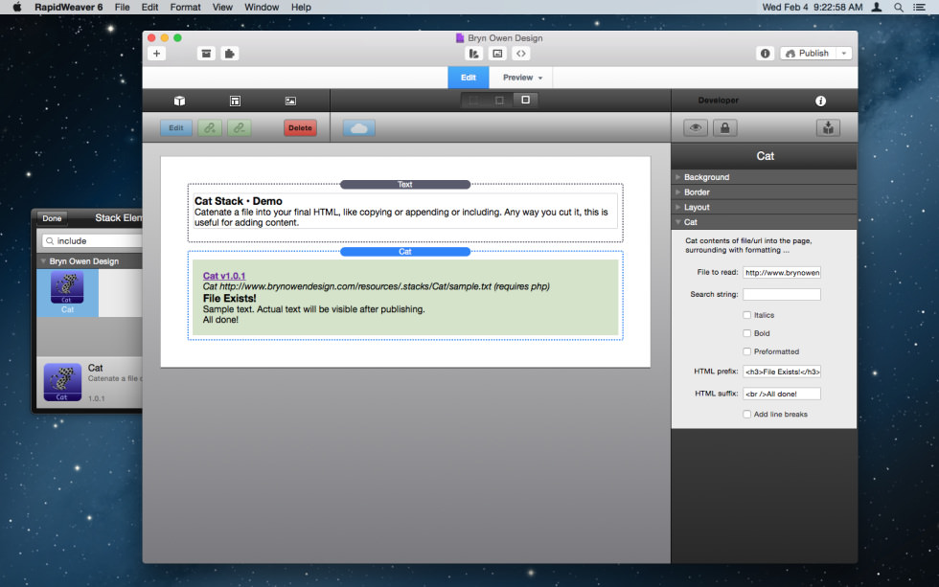
Task: Toggle the eye visibility button
Action: pyautogui.click(x=696, y=127)
